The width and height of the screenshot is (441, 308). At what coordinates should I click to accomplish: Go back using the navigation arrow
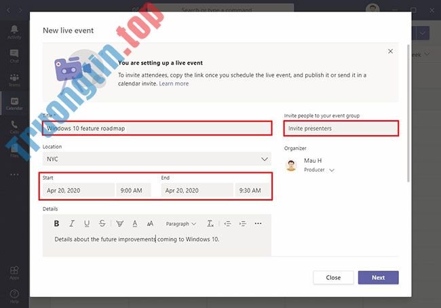pyautogui.click(x=8, y=10)
